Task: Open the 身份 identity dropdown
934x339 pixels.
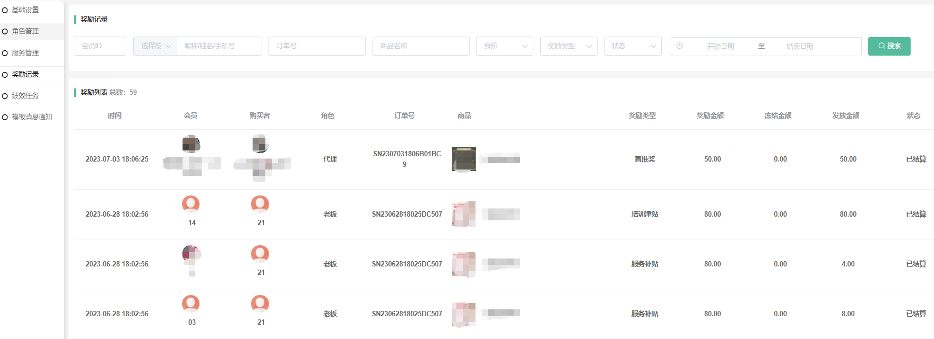Action: (x=504, y=46)
